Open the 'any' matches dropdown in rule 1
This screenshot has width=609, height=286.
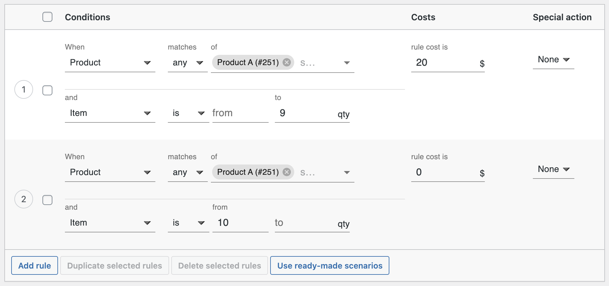187,62
